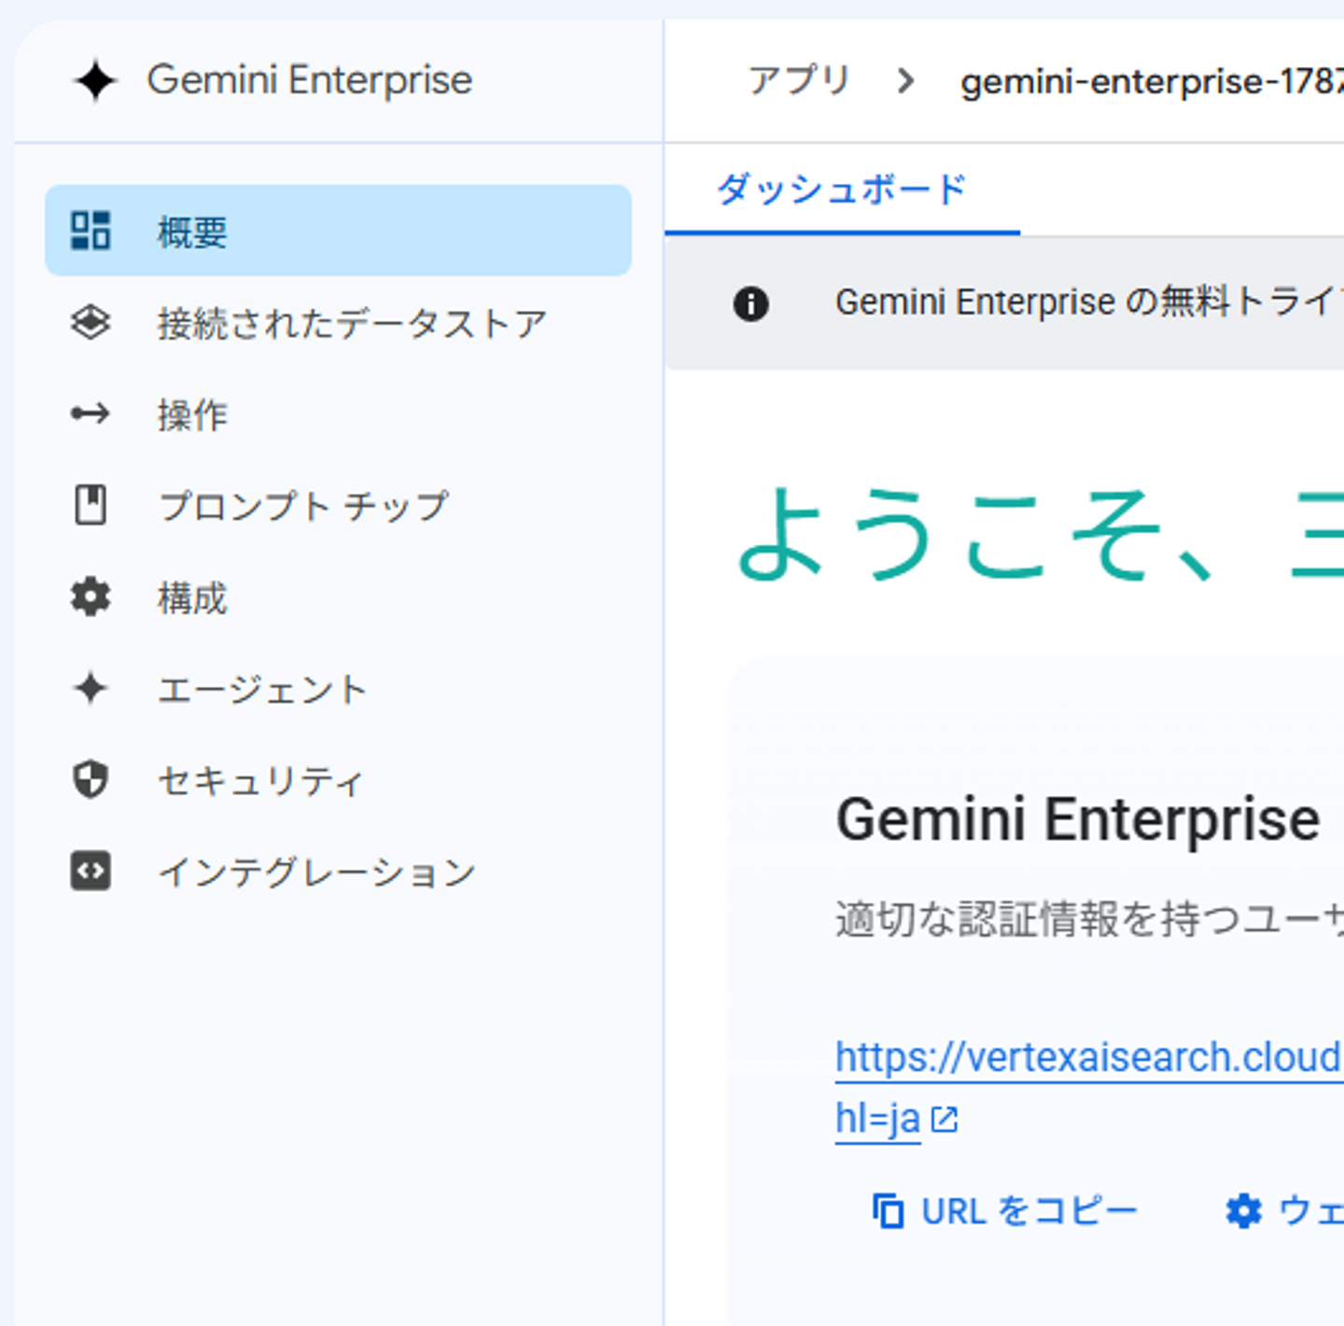Click the Gemini Enterprise の無料トライ banner text

(x=1089, y=303)
